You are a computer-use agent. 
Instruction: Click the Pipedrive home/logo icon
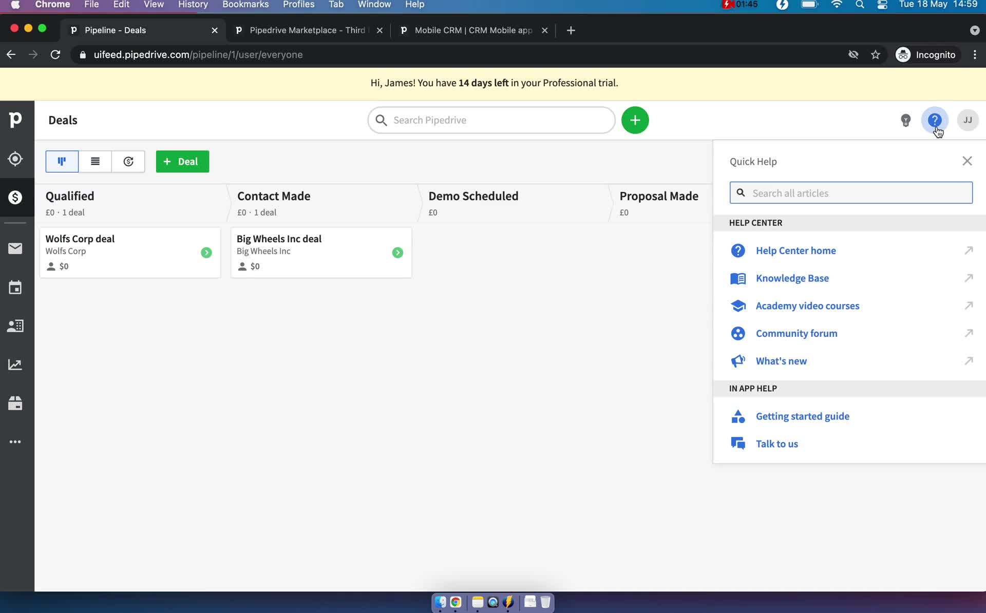pos(15,119)
